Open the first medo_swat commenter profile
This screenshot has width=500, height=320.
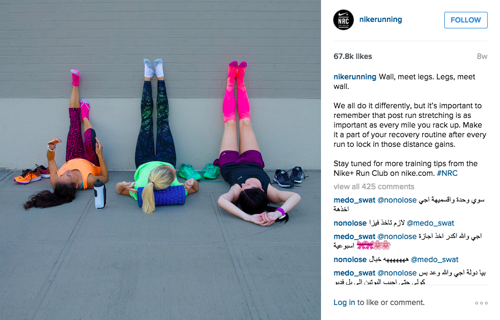click(x=354, y=200)
